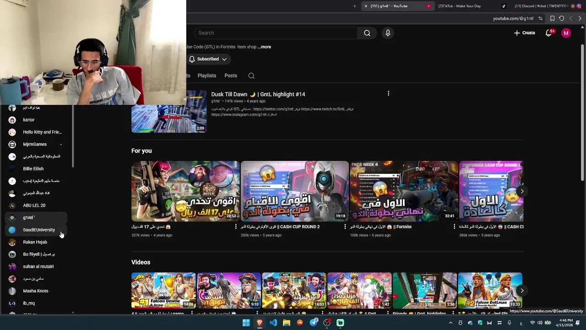Click the YouTube search input field
The image size is (586, 330).
(275, 33)
